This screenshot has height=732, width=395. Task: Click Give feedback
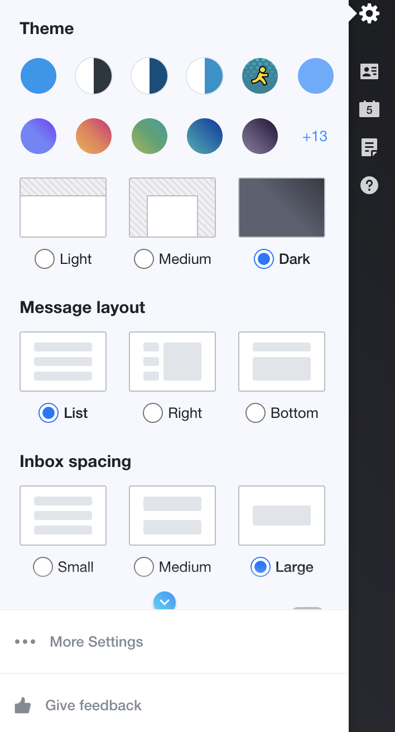94,705
